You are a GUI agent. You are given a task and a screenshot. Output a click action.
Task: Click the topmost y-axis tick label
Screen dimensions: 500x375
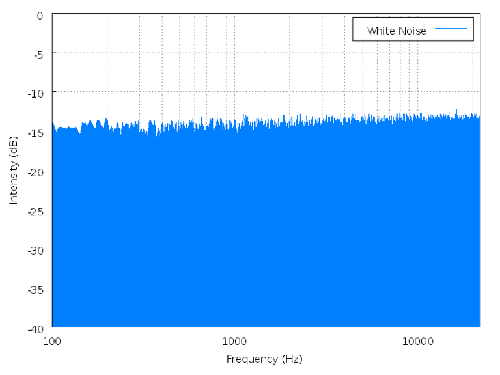pyautogui.click(x=40, y=14)
